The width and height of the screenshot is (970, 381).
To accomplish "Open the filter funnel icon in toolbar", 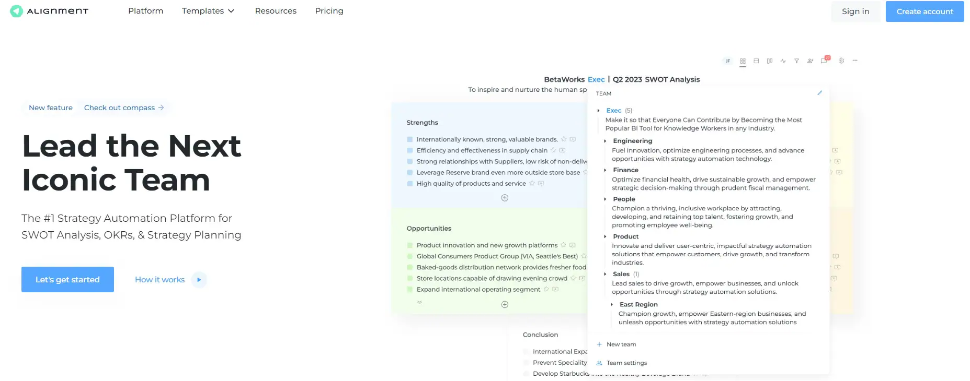I will coord(796,61).
